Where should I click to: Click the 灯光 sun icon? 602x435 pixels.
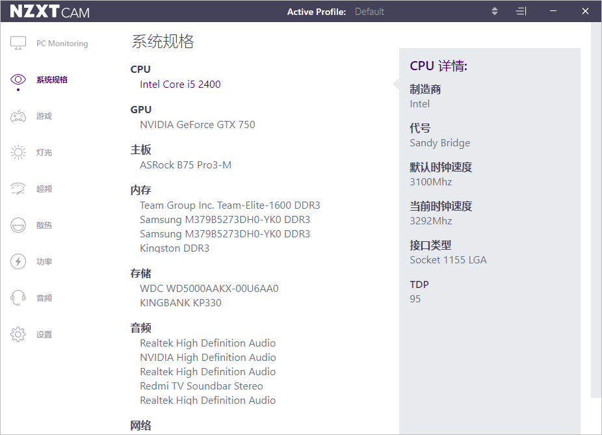click(18, 153)
